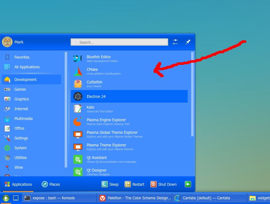Viewport: 270px width, 204px height.
Task: Open the Utilities category label
Action: click(x=21, y=158)
